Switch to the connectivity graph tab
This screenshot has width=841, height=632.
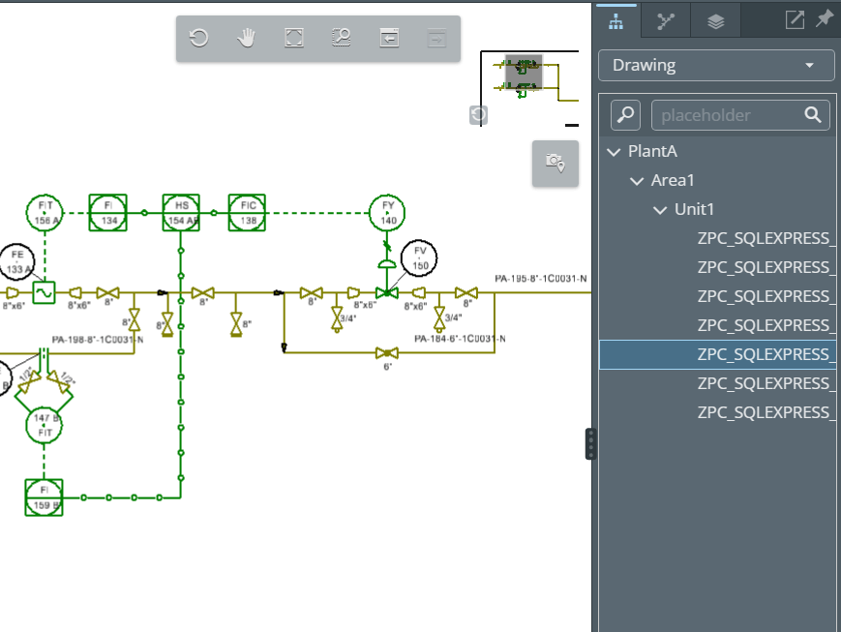tap(665, 20)
